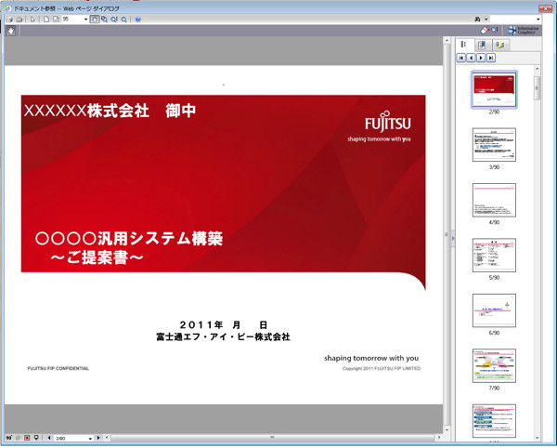This screenshot has width=557, height=448.
Task: Go to previous page in thumbnail panel
Action: pyautogui.click(x=471, y=58)
